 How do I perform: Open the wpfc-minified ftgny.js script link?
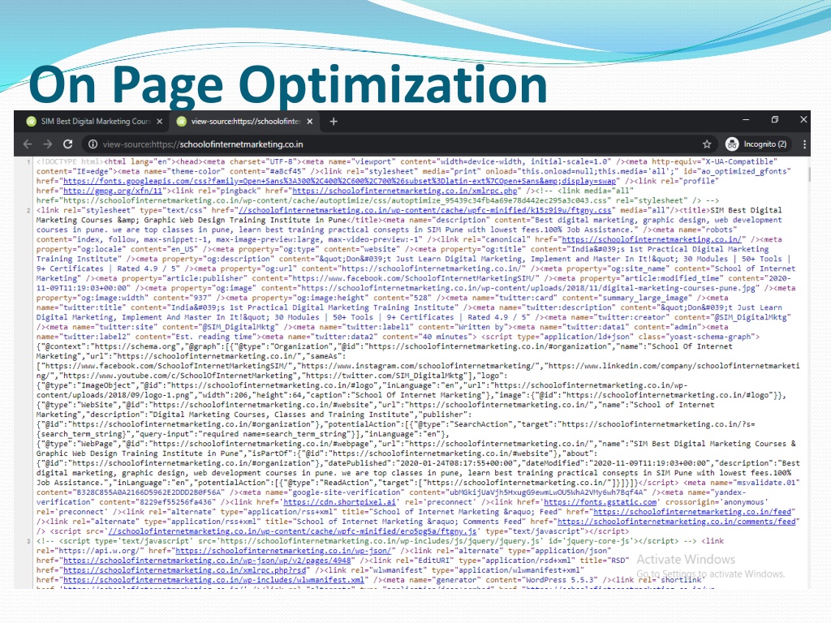292,531
